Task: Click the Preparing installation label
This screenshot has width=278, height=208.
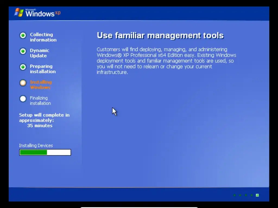Action: [43, 69]
